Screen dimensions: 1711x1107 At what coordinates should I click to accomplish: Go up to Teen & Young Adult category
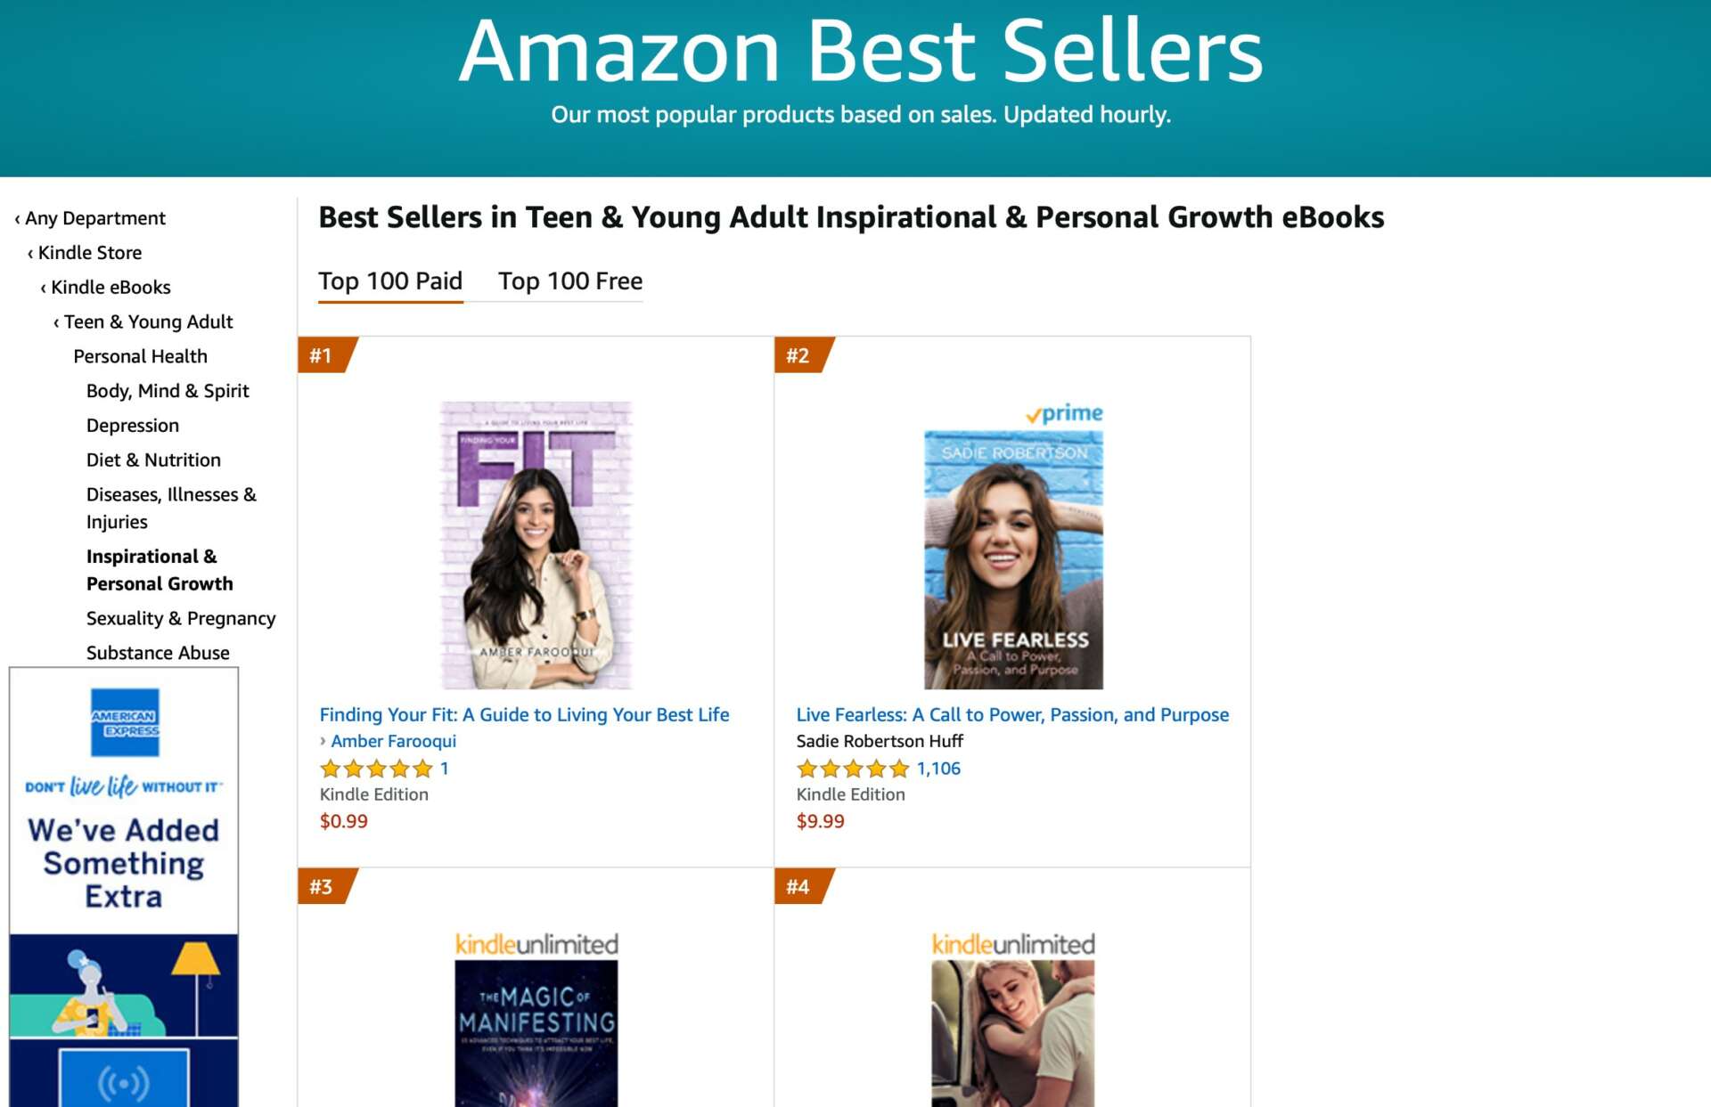point(147,322)
